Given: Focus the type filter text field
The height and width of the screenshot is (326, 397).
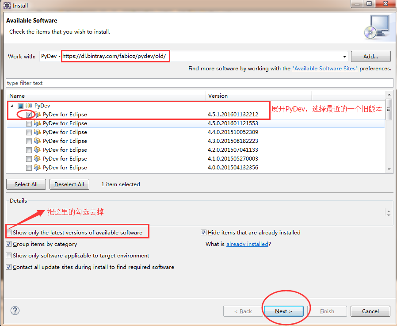Looking at the screenshot, I should pyautogui.click(x=199, y=83).
